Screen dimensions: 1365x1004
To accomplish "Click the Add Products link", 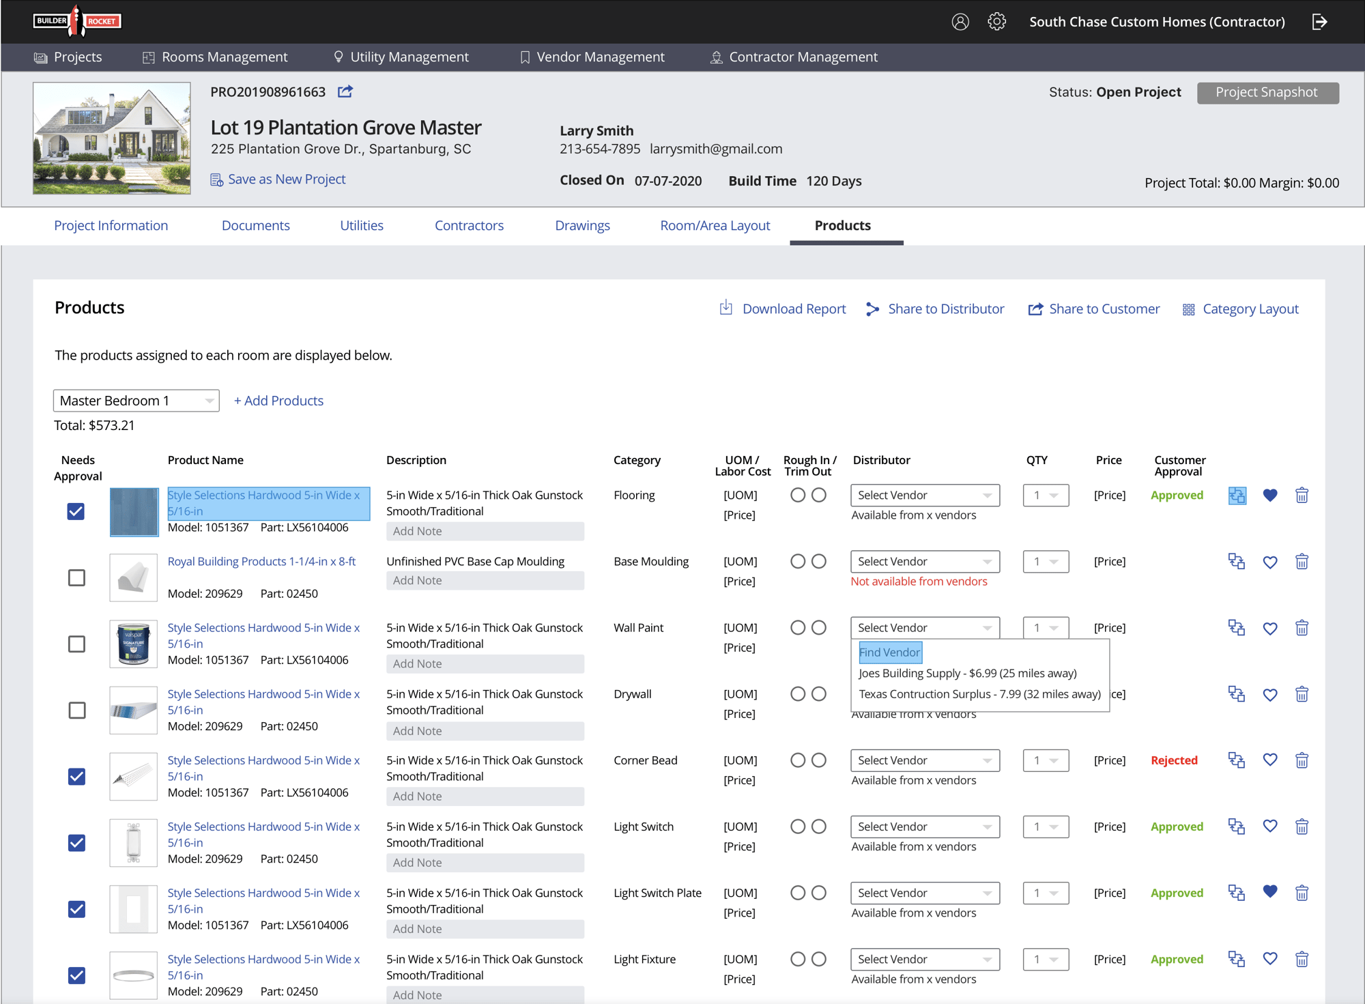I will coord(278,400).
